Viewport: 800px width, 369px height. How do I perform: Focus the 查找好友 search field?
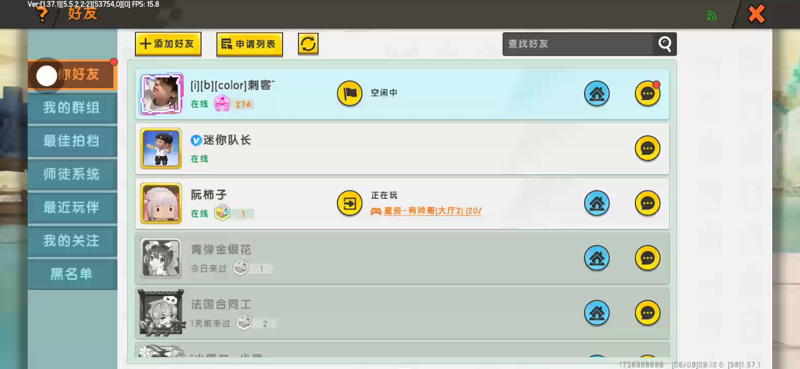578,44
